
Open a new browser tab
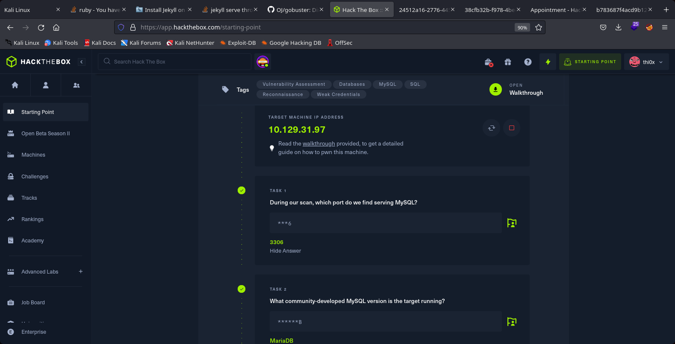coord(666,10)
